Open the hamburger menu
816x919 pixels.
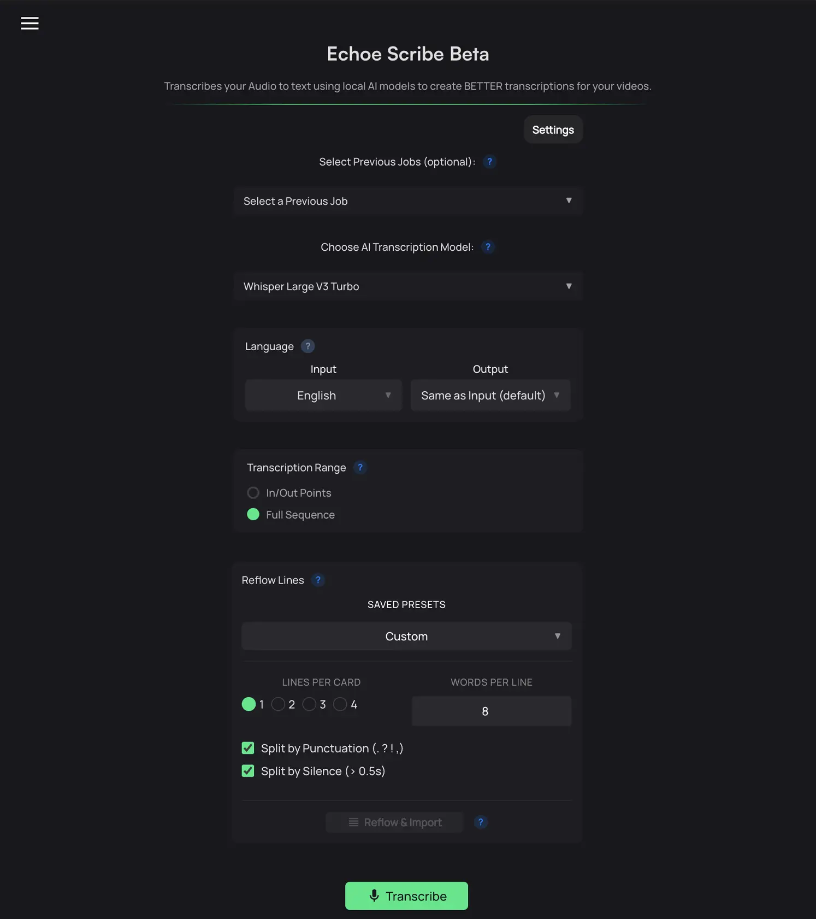[29, 23]
